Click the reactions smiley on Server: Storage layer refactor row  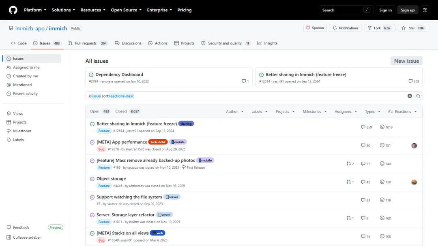coord(382,218)
